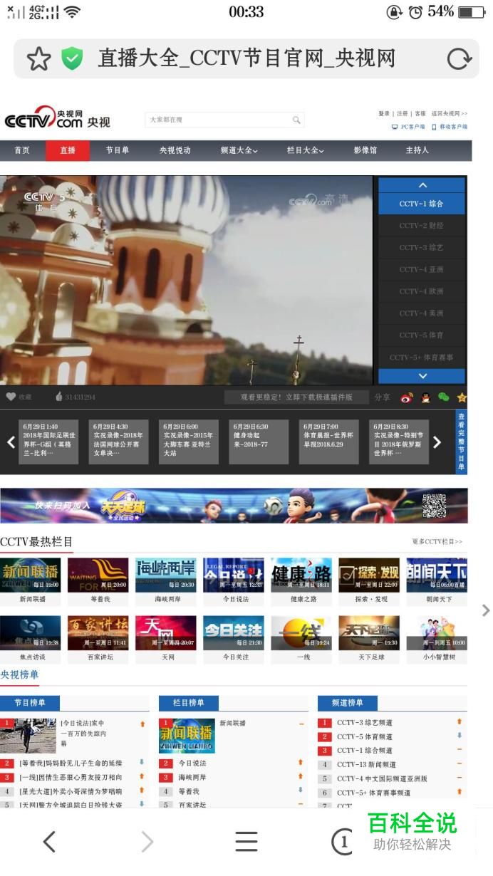Share to WeChat icon
The height and width of the screenshot is (876, 493).
point(443,397)
